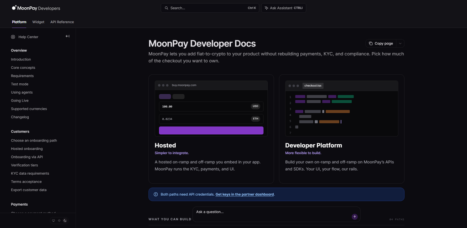Click the Overview section heading
Screen dimensions: 467x228
point(19,51)
